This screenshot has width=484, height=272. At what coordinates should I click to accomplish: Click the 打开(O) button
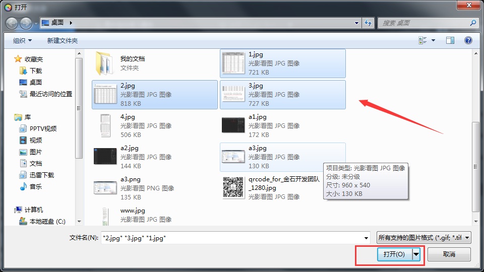394,254
